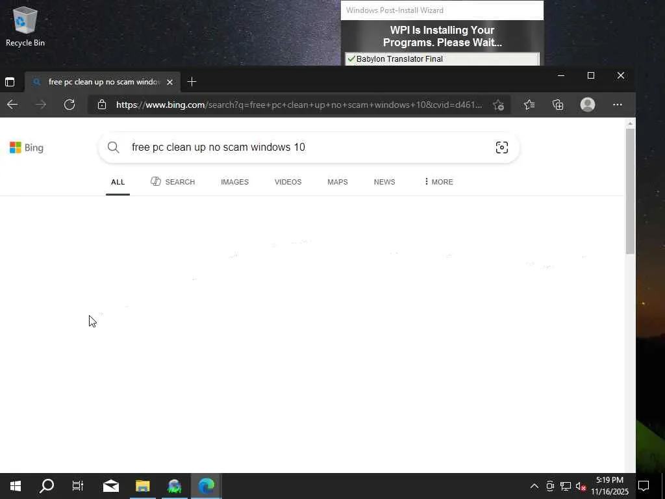Open File Explorer from taskbar
This screenshot has width=665, height=499.
pos(142,486)
